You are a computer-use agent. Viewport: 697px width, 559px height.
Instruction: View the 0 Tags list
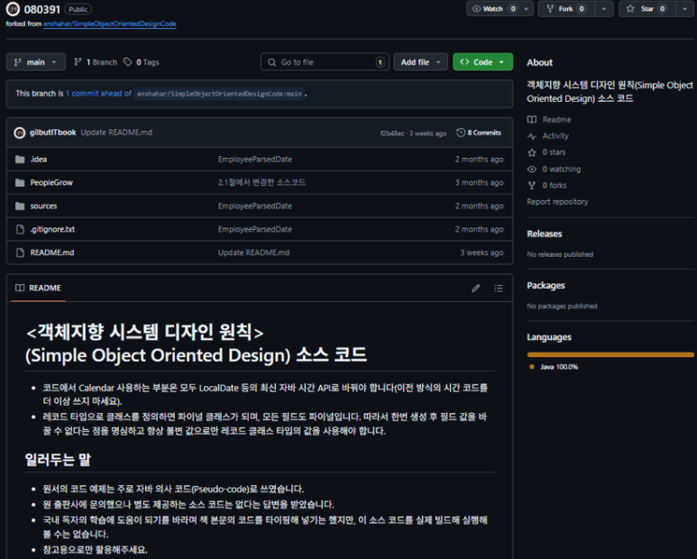[142, 62]
